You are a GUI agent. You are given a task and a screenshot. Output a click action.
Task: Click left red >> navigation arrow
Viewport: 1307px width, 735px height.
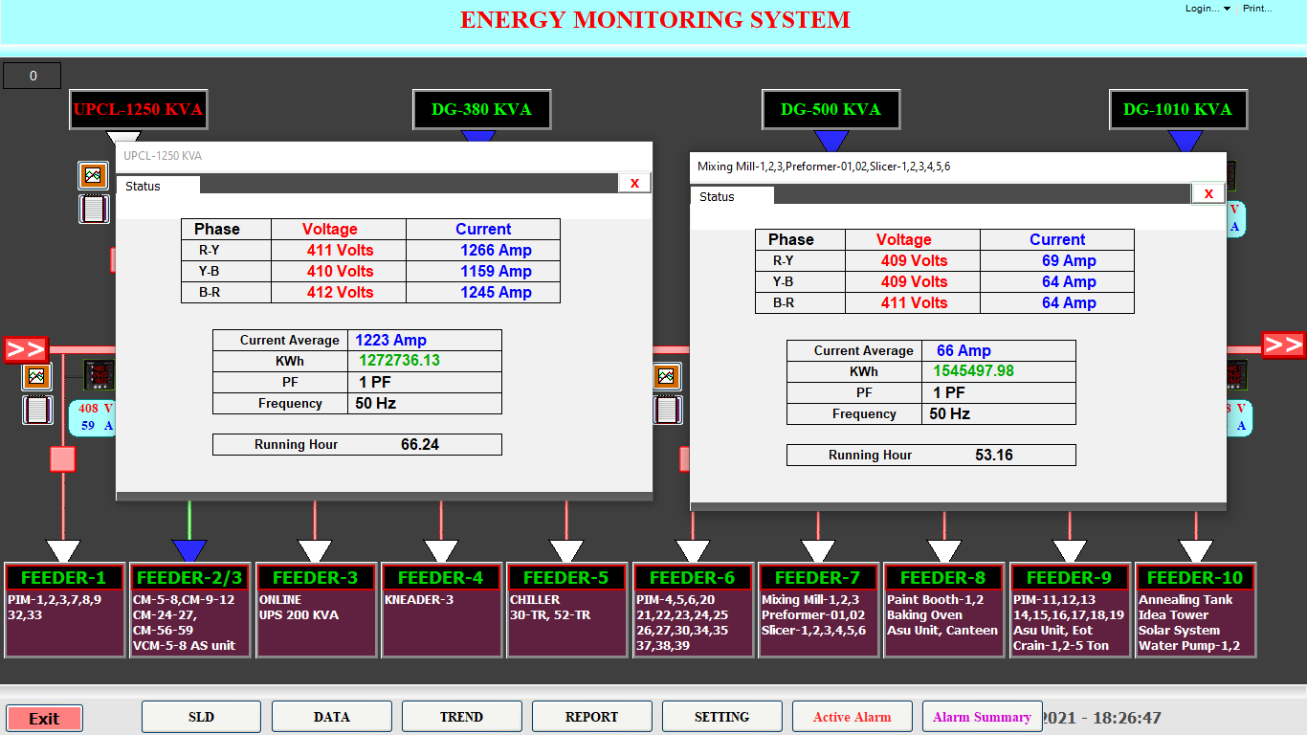[26, 349]
